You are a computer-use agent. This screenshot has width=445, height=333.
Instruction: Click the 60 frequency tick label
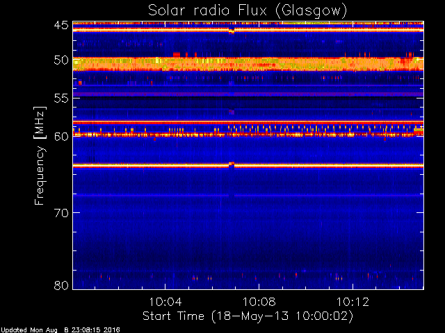pyautogui.click(x=61, y=137)
